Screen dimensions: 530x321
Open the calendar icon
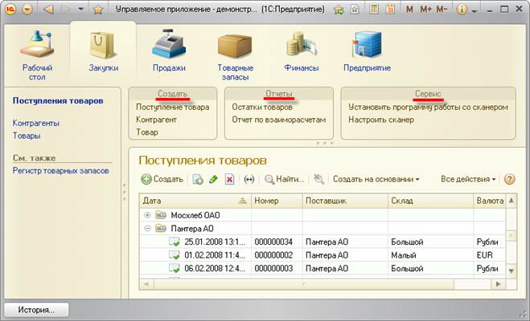pyautogui.click(x=390, y=9)
